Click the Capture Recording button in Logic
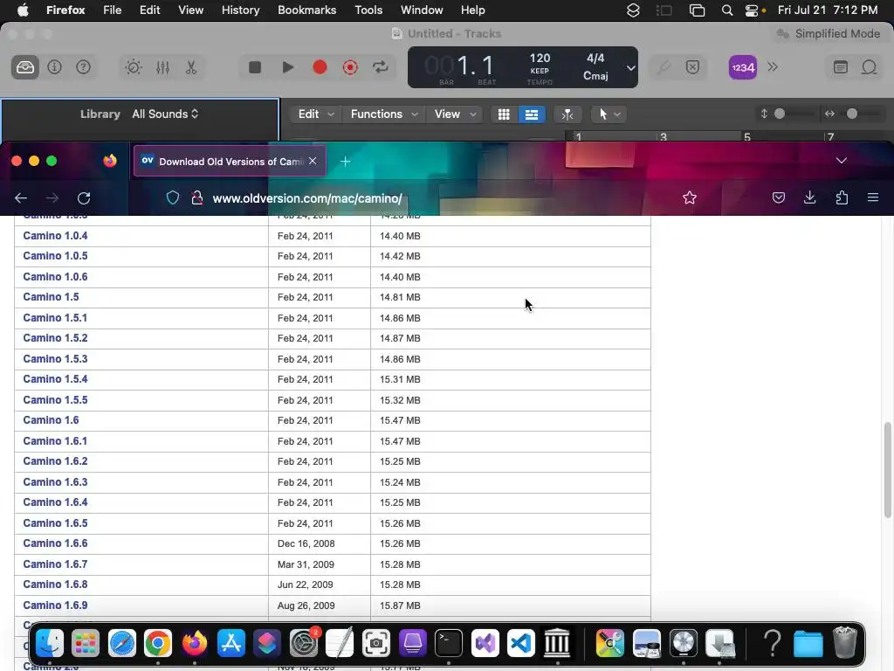This screenshot has height=671, width=894. (x=350, y=67)
